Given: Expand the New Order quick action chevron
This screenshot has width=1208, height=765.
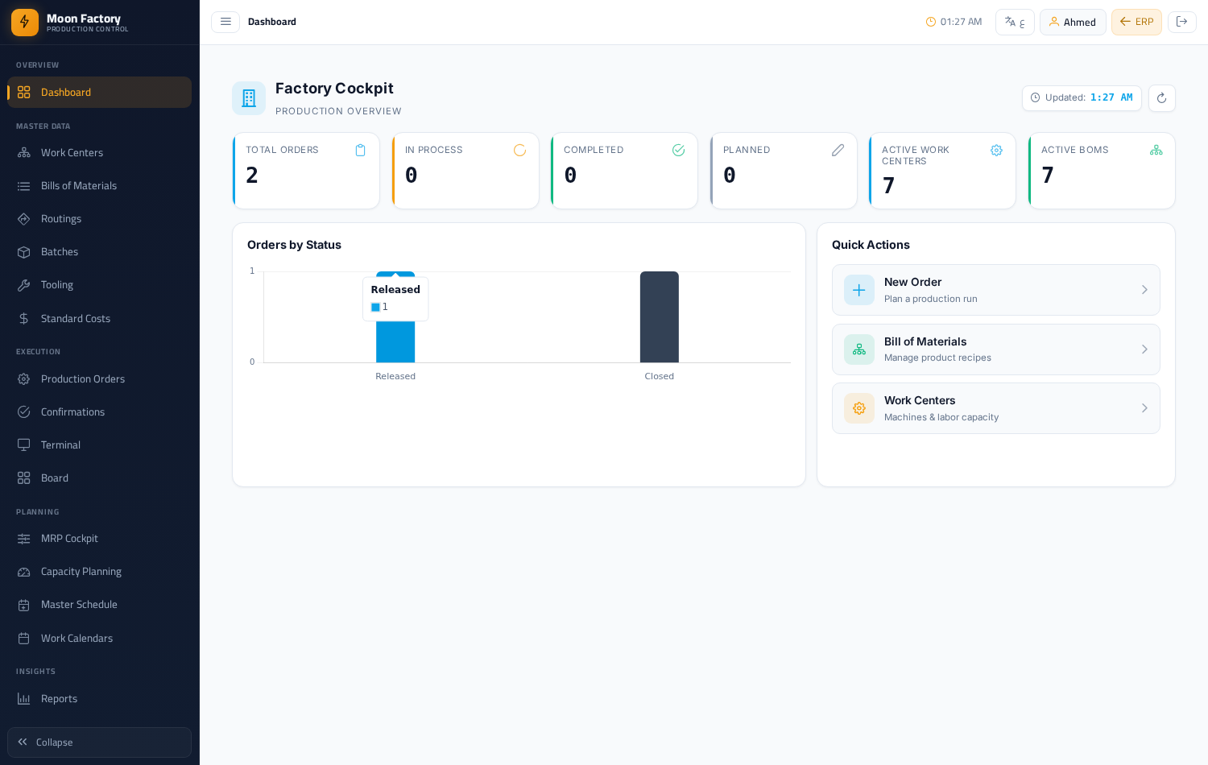Looking at the screenshot, I should 1144,290.
